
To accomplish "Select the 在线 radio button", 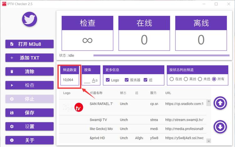I will pyautogui.click(x=172, y=79).
